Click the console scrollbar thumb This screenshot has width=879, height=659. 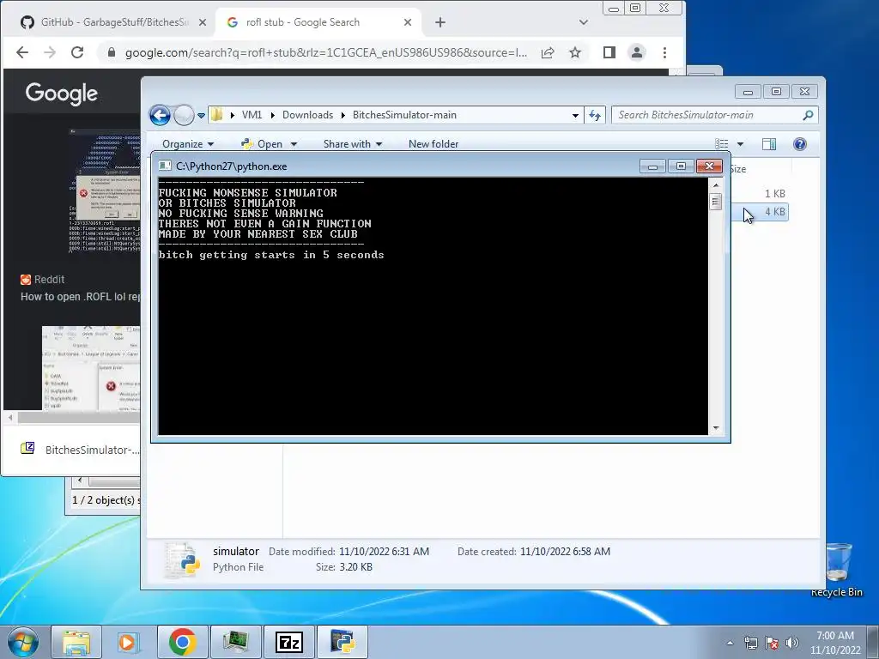point(716,201)
